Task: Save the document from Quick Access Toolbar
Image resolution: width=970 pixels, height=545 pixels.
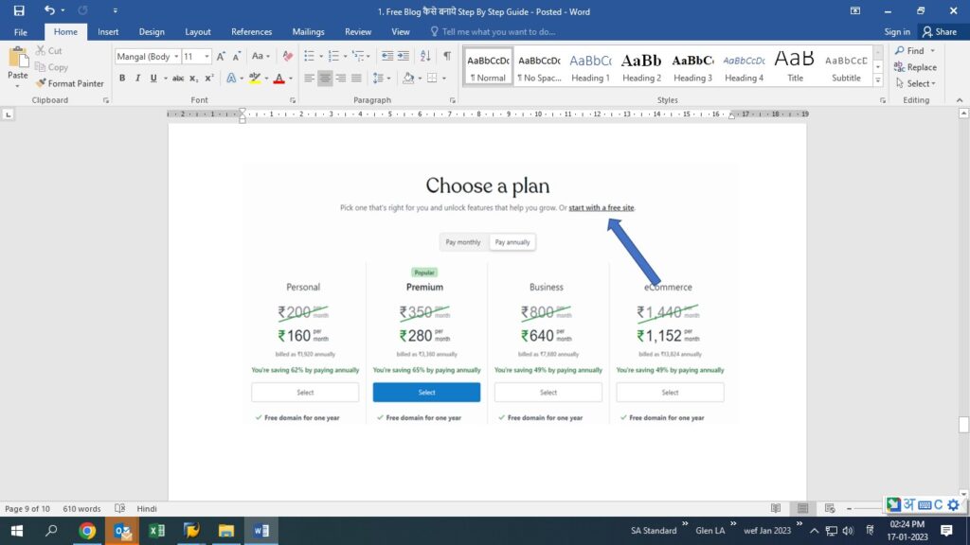Action: point(19,10)
